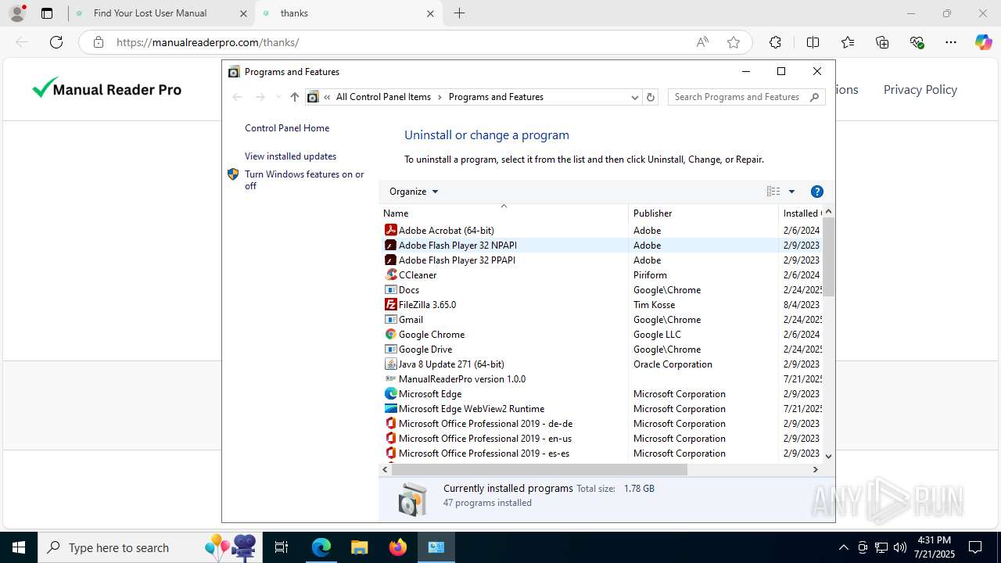Click the FileZilla 3.65.0 icon
This screenshot has height=563, width=1001.
(391, 304)
